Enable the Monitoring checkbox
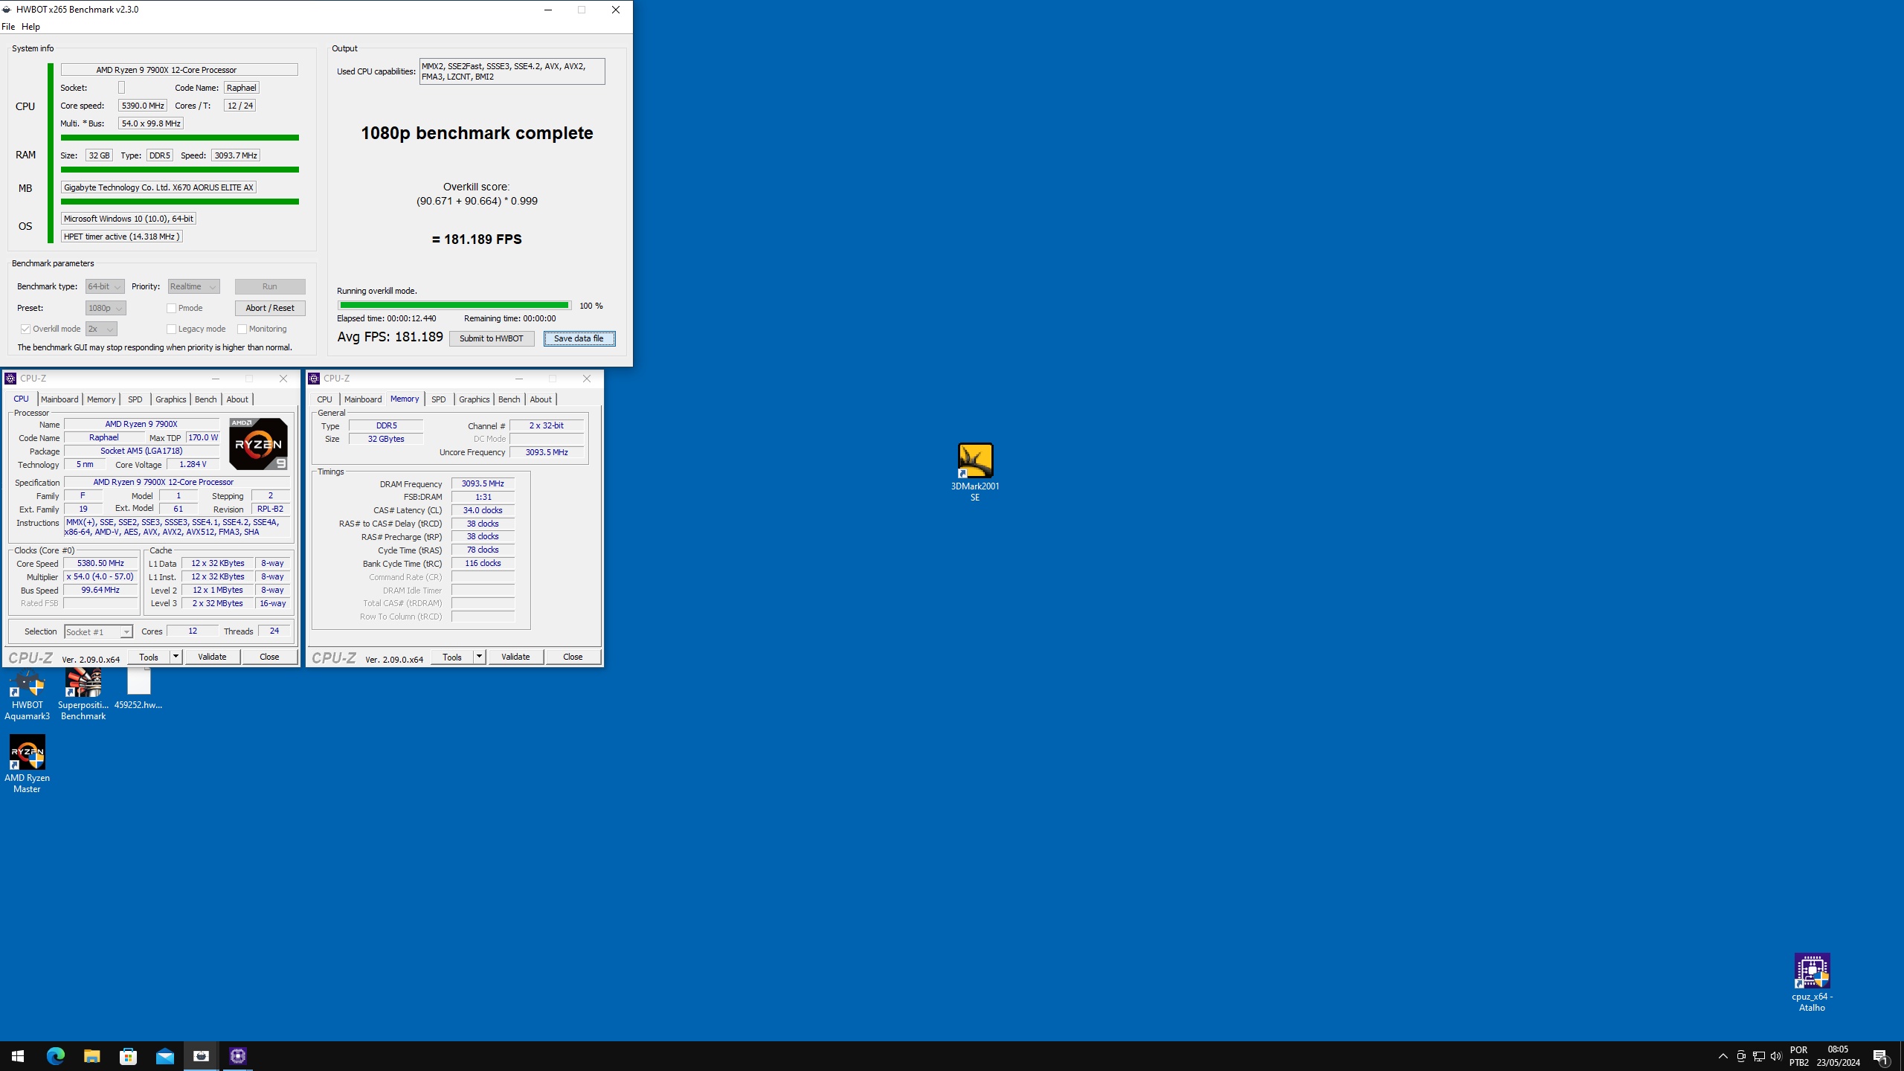 point(242,329)
